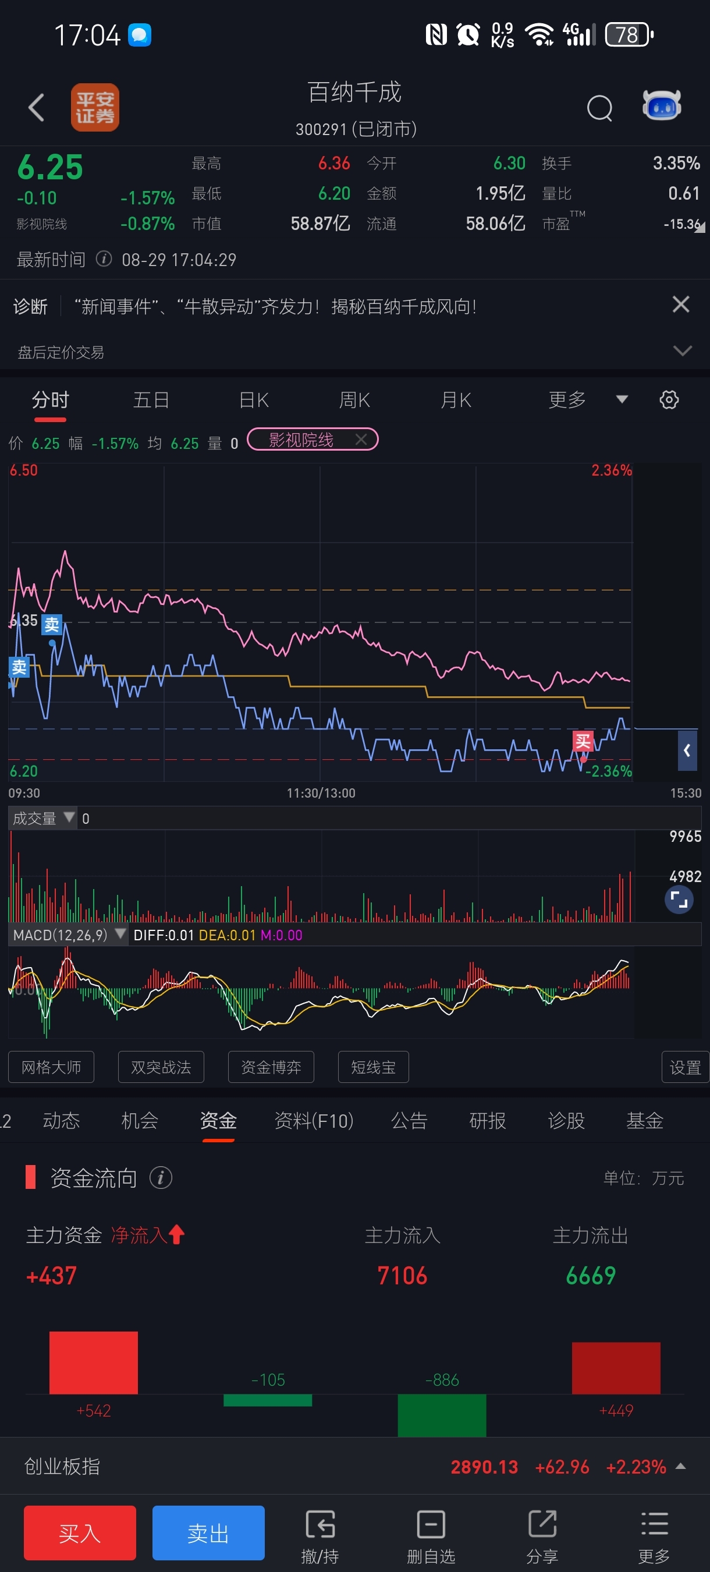Open the MACD(12,26,9) indicator dropdown
Image resolution: width=710 pixels, height=1572 pixels.
click(68, 935)
